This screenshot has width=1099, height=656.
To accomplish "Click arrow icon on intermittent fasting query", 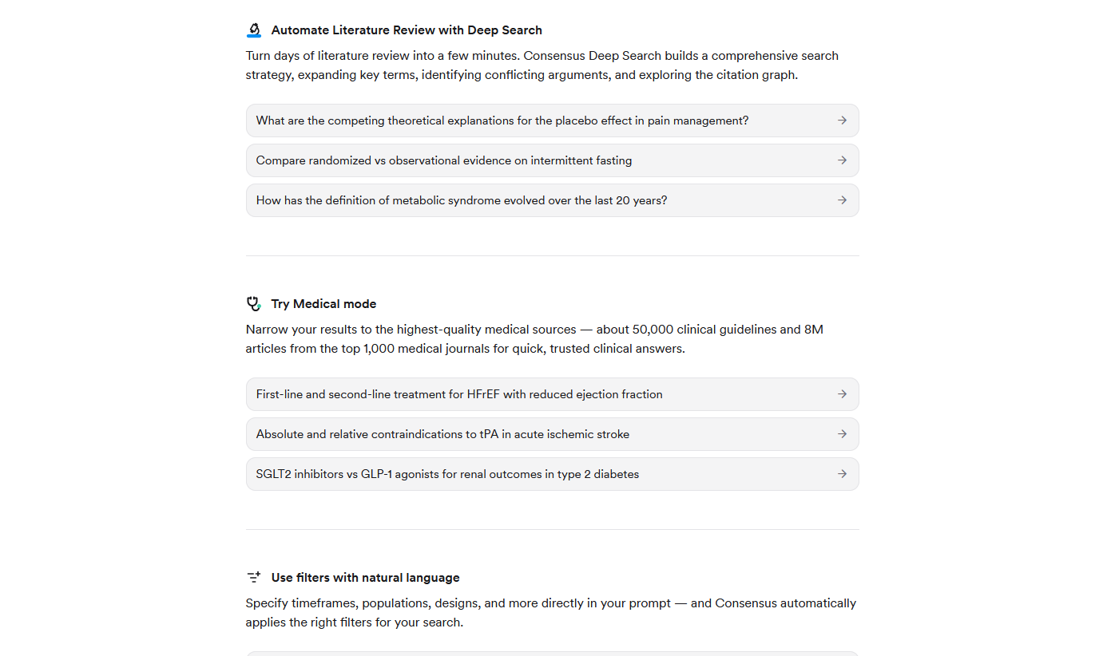I will (x=842, y=160).
